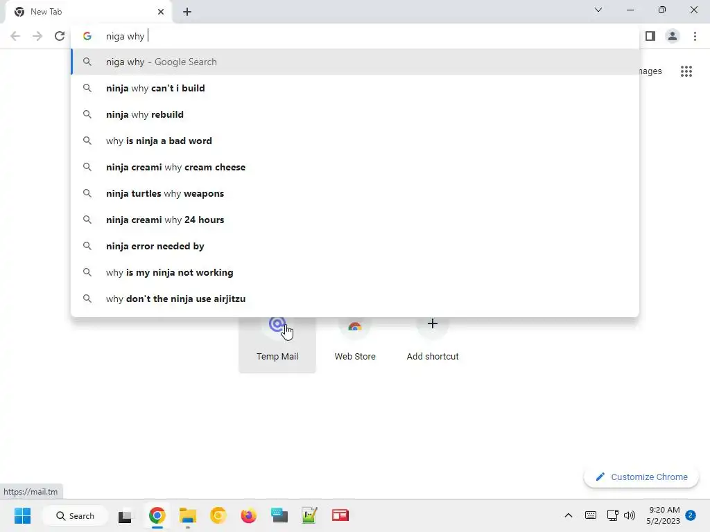The image size is (710, 532).
Task: Open the Temp Mail shortcut
Action: point(277,344)
